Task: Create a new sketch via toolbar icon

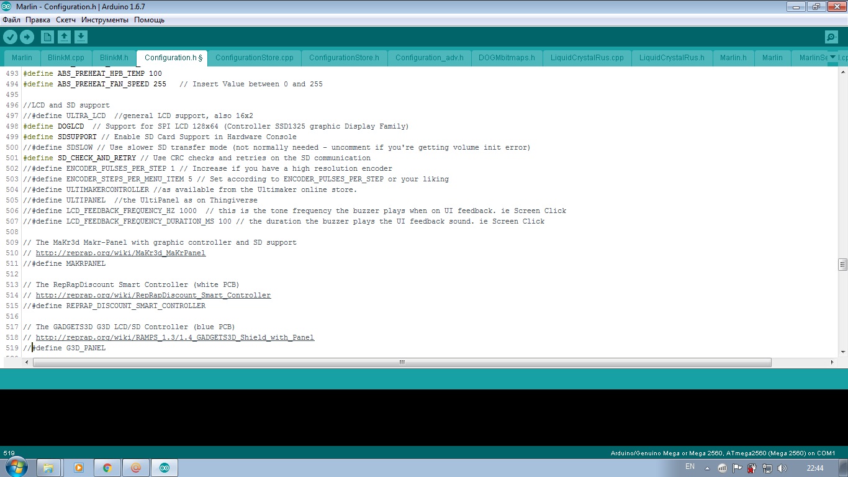Action: 47,37
